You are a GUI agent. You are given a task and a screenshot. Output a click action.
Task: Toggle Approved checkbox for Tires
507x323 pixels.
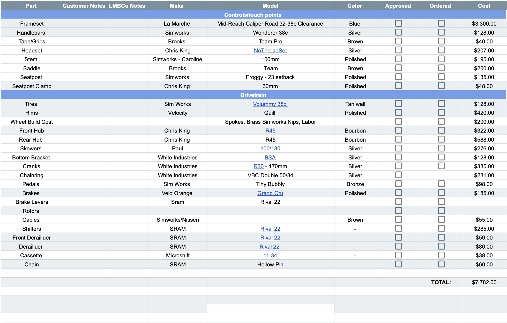(x=398, y=104)
